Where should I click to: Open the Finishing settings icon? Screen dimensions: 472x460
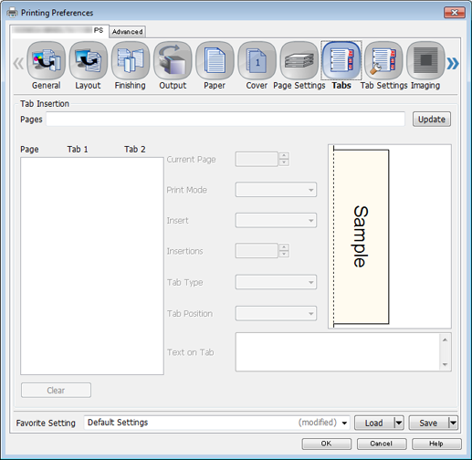pos(131,60)
